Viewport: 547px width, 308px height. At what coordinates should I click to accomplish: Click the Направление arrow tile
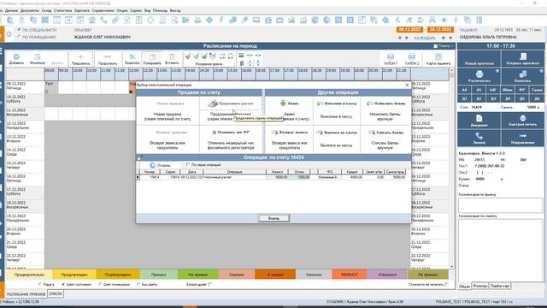point(522,139)
